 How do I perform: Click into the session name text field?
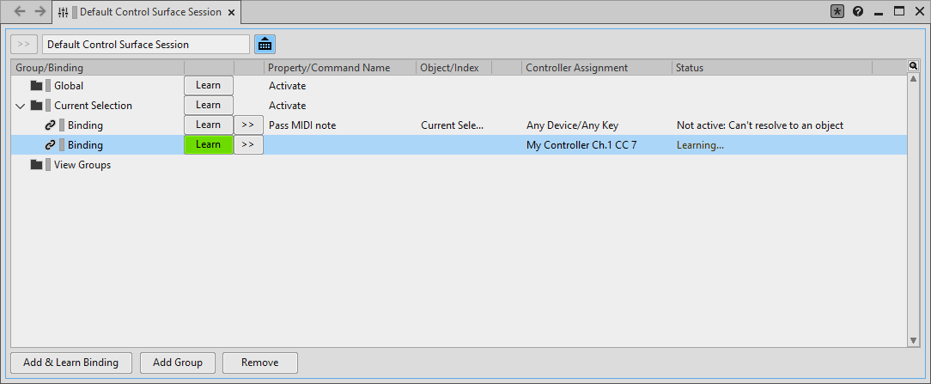pyautogui.click(x=146, y=44)
